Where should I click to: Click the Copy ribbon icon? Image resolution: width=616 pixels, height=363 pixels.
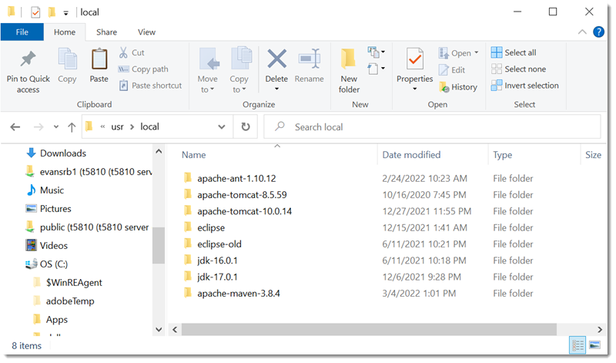point(68,59)
